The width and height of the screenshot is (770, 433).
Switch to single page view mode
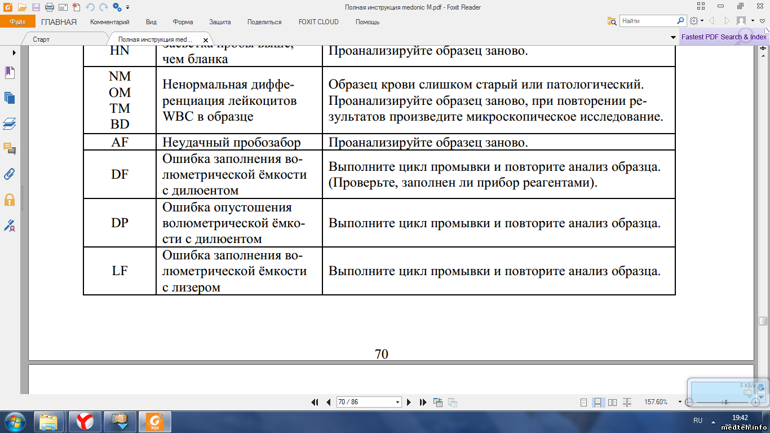(x=584, y=403)
